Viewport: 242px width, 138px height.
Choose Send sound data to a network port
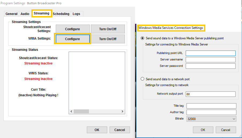(143, 79)
